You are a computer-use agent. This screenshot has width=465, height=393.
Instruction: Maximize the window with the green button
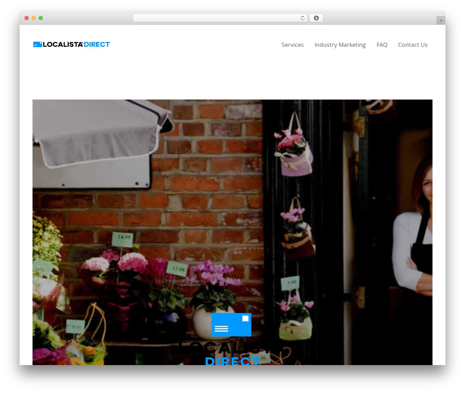(x=41, y=18)
